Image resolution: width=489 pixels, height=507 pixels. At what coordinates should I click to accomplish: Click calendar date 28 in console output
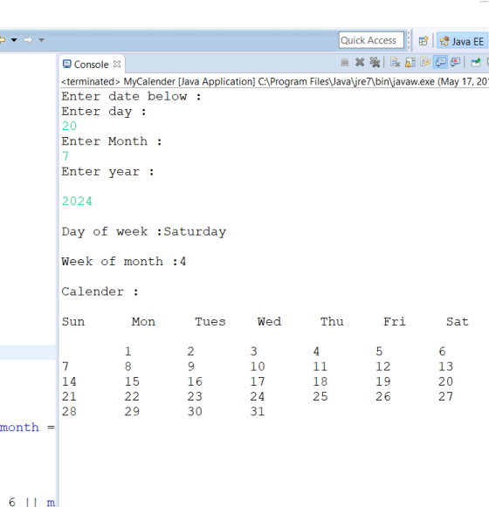[x=69, y=412]
